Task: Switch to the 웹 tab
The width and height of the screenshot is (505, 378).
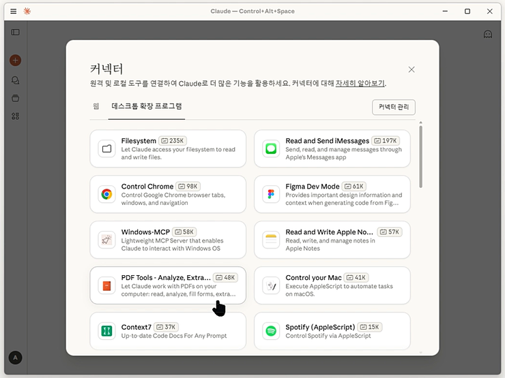Action: 96,106
